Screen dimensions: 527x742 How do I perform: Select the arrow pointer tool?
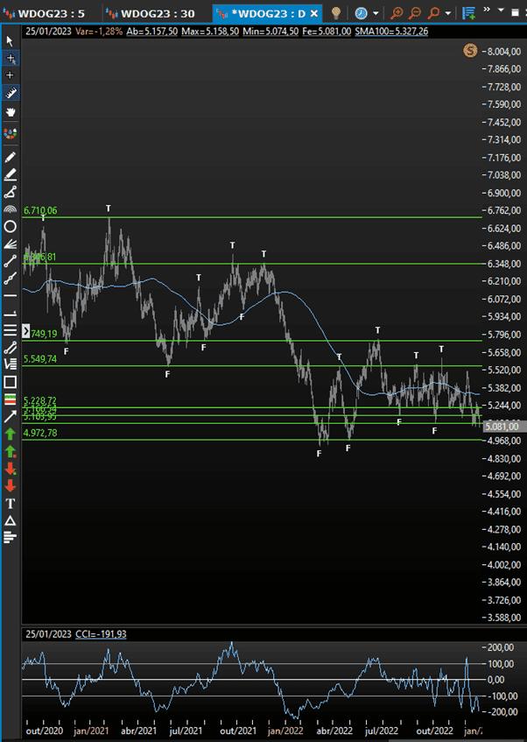11,41
